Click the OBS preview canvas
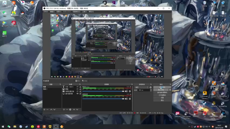230x129 pixels. coord(107,46)
